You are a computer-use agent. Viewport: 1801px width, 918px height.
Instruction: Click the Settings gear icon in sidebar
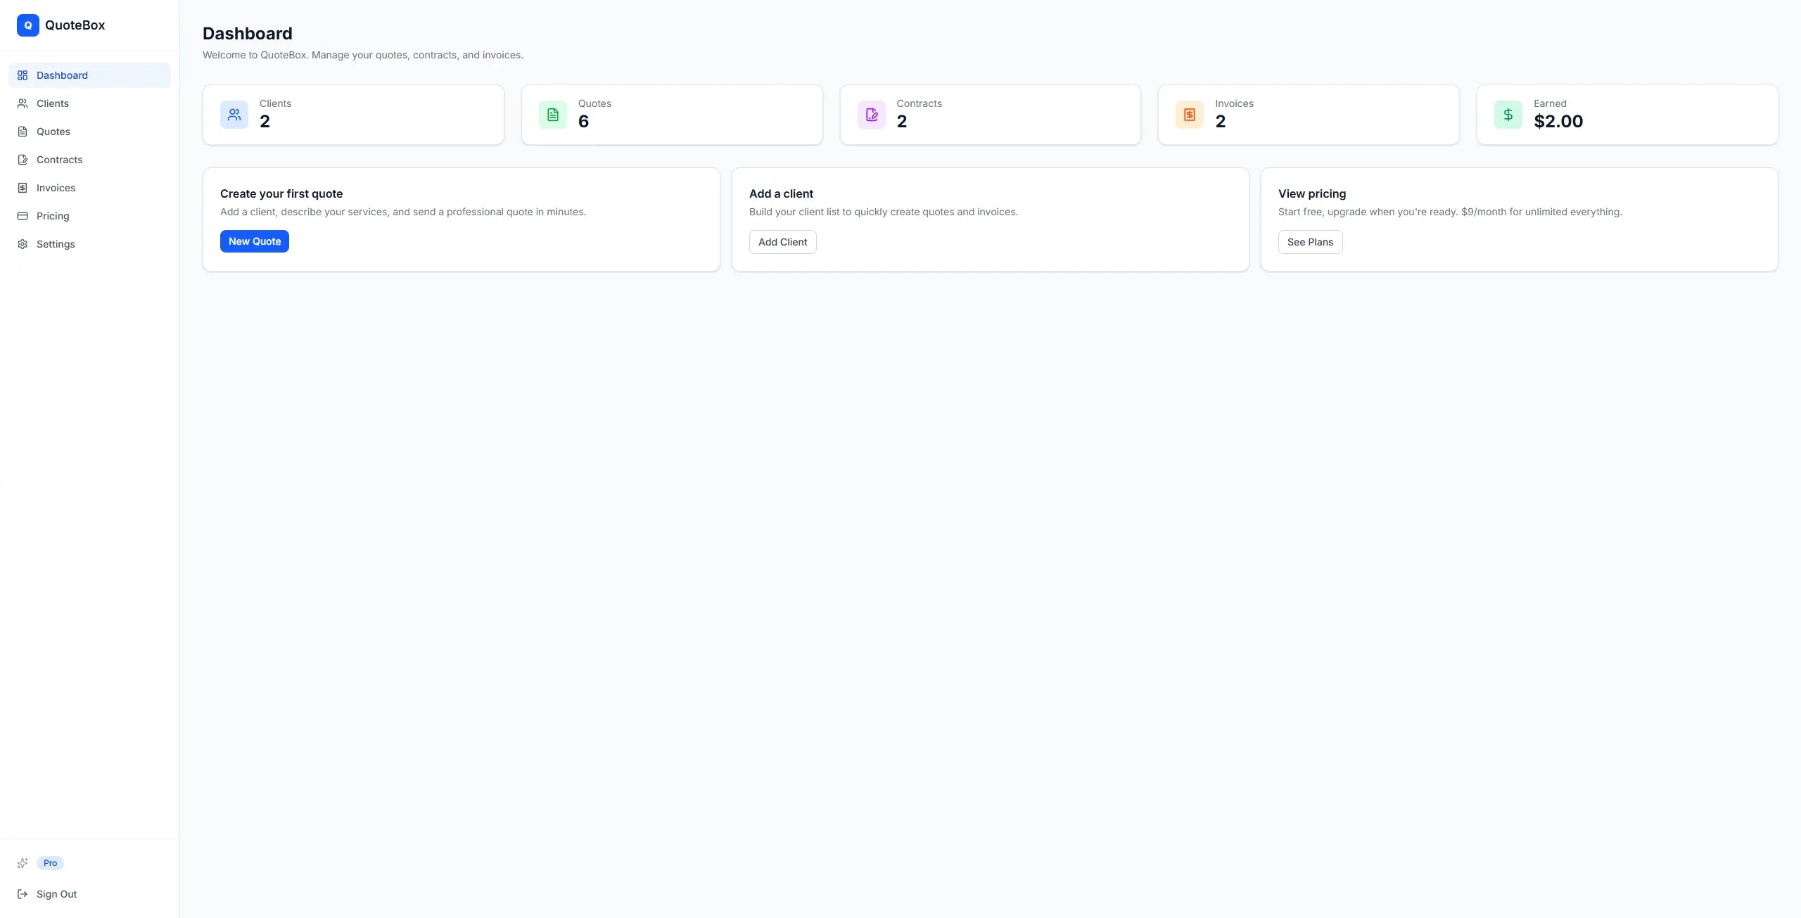coord(23,244)
